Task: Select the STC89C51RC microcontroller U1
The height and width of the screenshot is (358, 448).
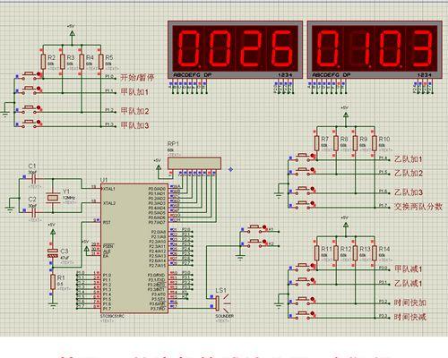Action: click(x=134, y=248)
